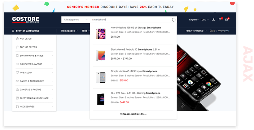Expand the Recently Viewed dropdown
The width and height of the screenshot is (254, 130).
pos(196,31)
